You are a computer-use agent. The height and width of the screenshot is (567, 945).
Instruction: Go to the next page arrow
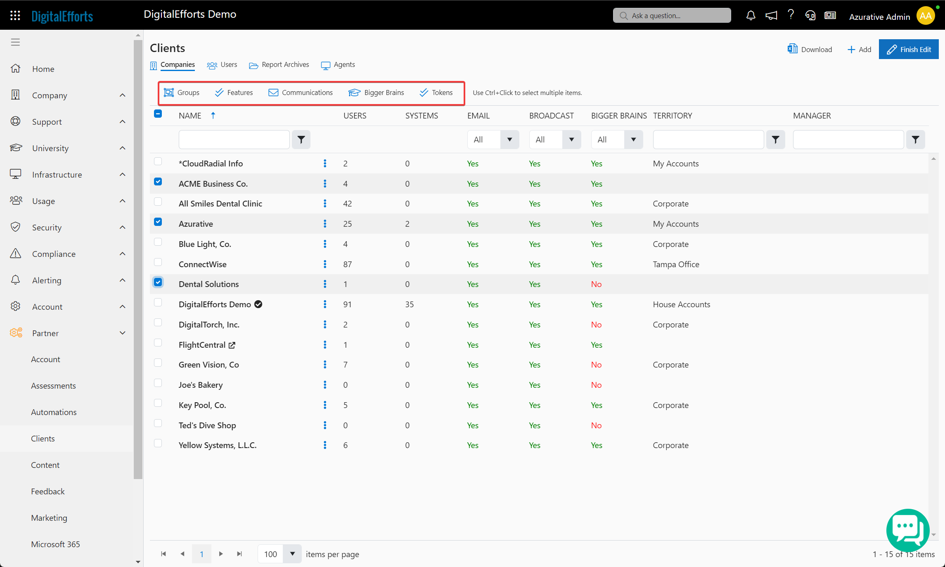221,554
